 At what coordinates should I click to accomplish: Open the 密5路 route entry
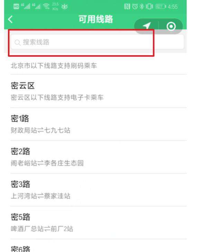pyautogui.click(x=98, y=223)
